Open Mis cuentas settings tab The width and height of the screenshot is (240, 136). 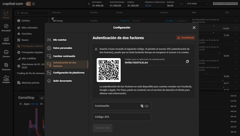[x=67, y=40]
